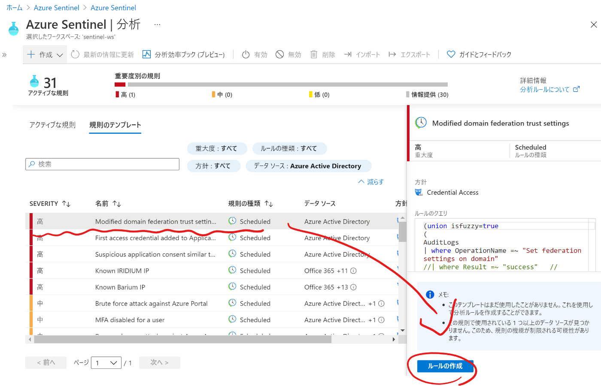The height and width of the screenshot is (386, 601).
Task: Click info icon in MFA disabled row
Action: click(x=381, y=320)
